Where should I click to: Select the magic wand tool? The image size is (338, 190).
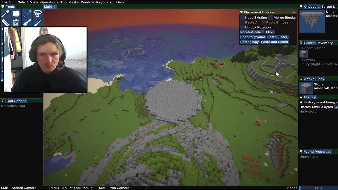pos(5,13)
